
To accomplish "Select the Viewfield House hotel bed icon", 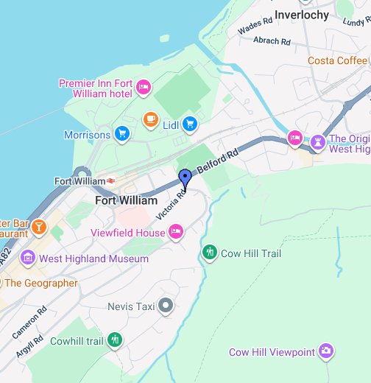I will [x=176, y=232].
